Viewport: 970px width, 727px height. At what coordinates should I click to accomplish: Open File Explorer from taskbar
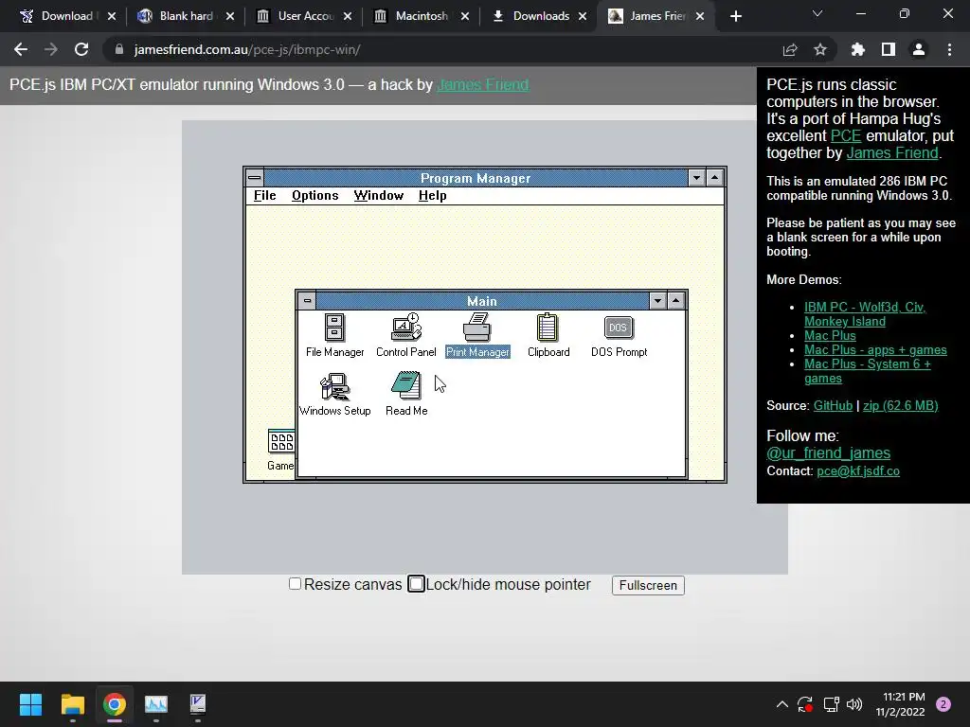72,704
